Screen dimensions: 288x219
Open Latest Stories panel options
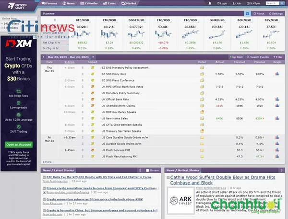pos(140,170)
